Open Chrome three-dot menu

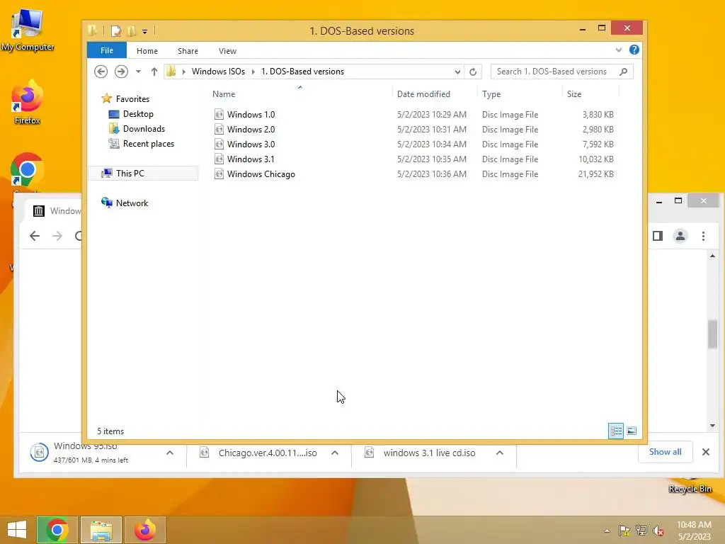point(703,236)
